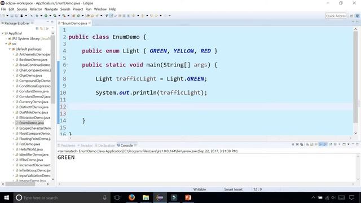Image resolution: width=361 pixels, height=203 pixels.
Task: Click the Terminate console icon
Action: pyautogui.click(x=293, y=144)
